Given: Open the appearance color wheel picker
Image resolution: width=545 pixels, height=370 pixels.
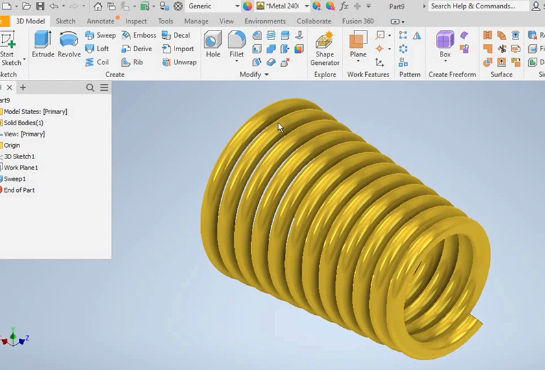Looking at the screenshot, I should pyautogui.click(x=247, y=6).
